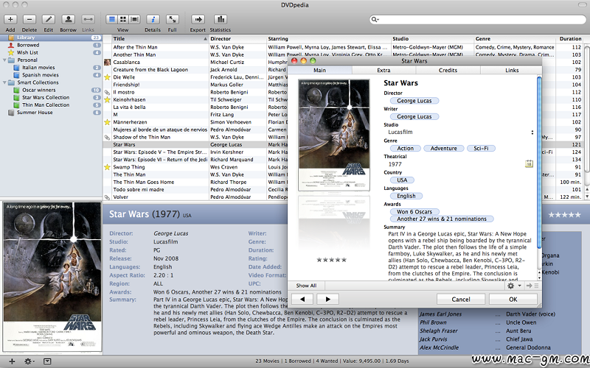The height and width of the screenshot is (368, 590).
Task: Switch to cover flow view mode
Action: pos(135,19)
